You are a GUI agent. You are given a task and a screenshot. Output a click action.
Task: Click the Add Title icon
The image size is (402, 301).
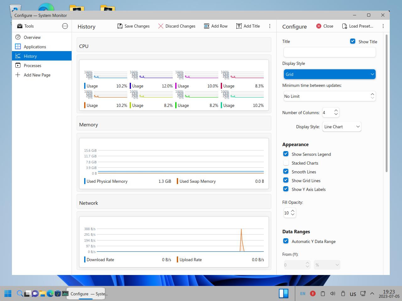coord(239,26)
